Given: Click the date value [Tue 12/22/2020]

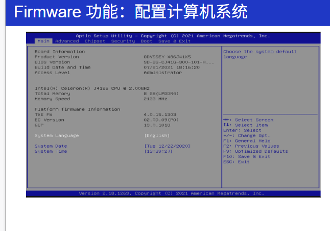Looking at the screenshot, I should tap(168, 146).
